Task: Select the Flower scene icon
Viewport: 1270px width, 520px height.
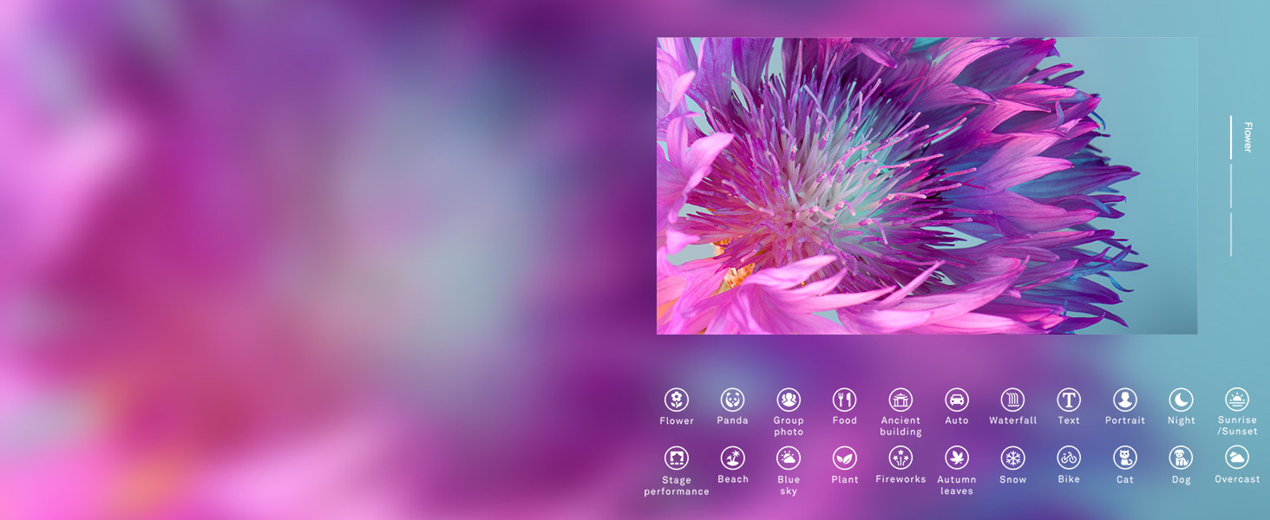Action: (677, 400)
